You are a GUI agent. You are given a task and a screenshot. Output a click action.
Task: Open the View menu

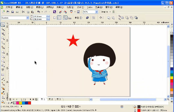[30, 7]
